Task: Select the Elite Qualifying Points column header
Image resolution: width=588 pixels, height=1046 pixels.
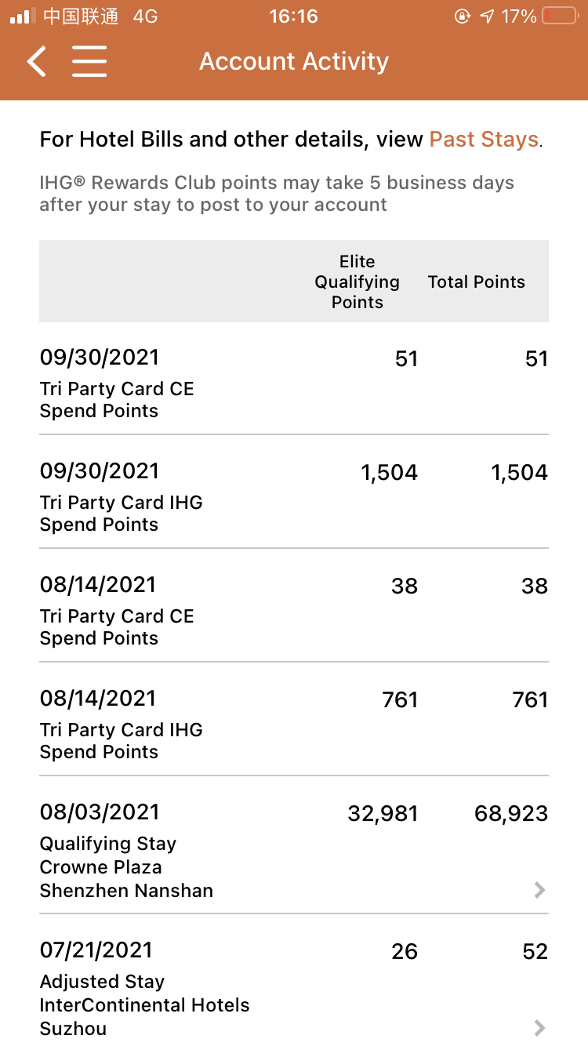Action: tap(358, 281)
